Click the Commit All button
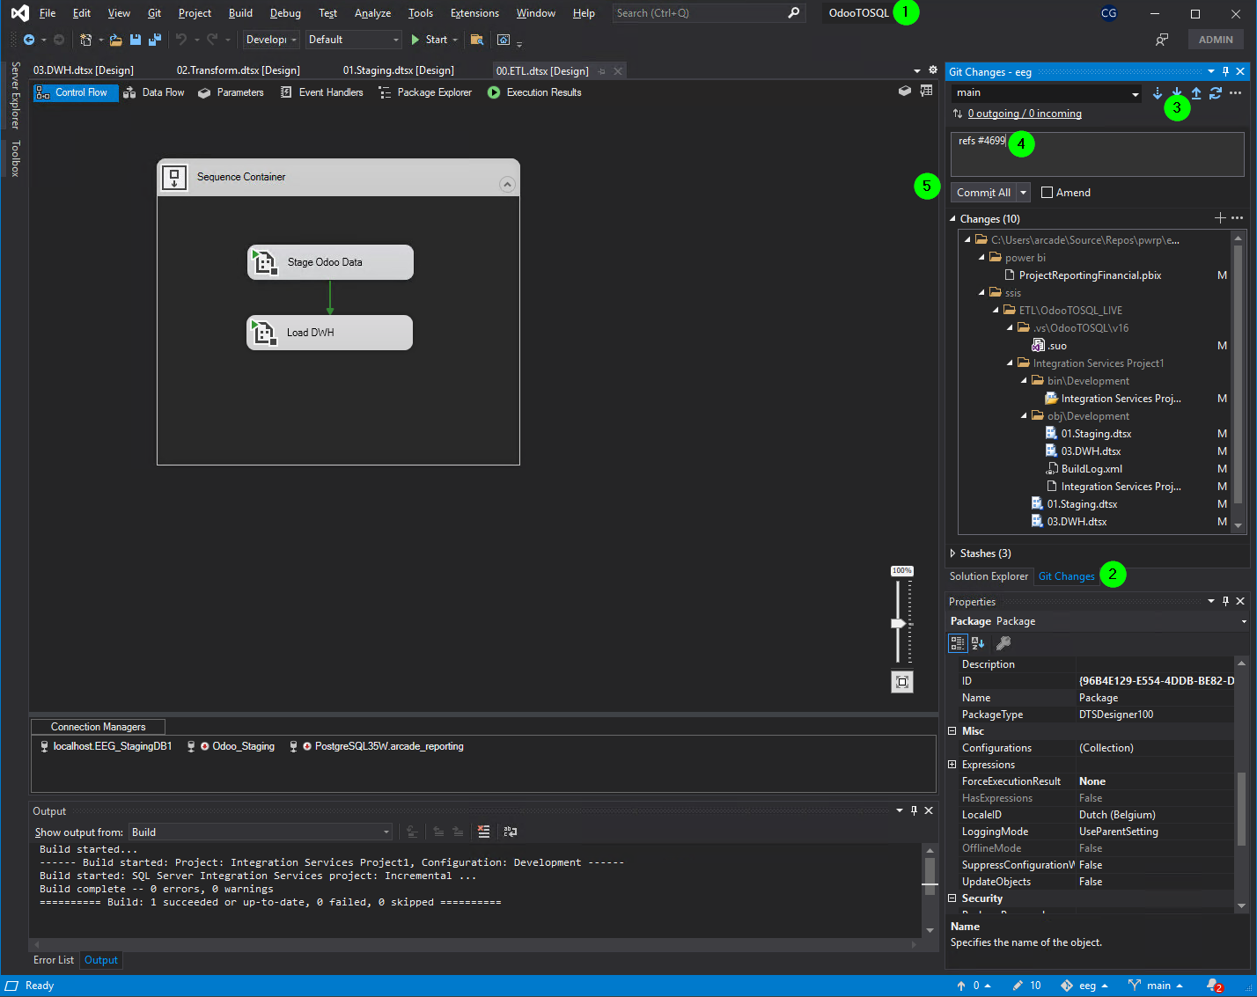1257x997 pixels. point(983,193)
